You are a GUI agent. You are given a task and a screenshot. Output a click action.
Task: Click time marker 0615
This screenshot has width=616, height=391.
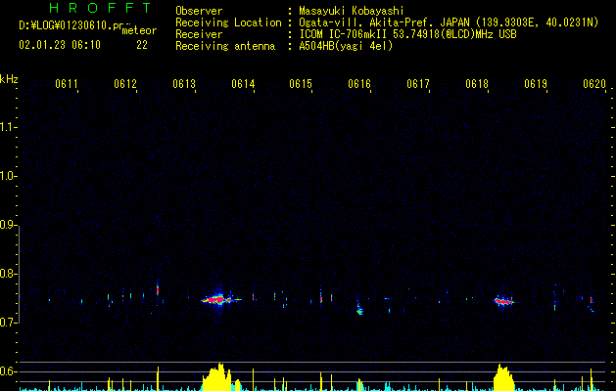click(301, 84)
